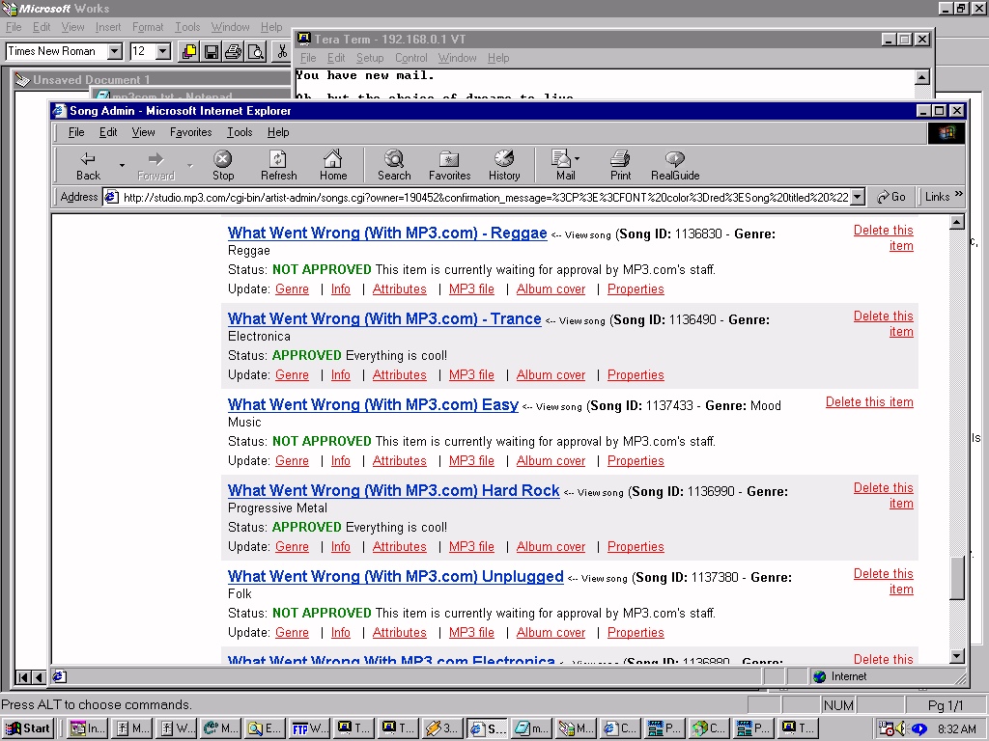Screen dimensions: 989x741
Task: Click the task launcher icon in Works toolbar
Action: point(188,52)
